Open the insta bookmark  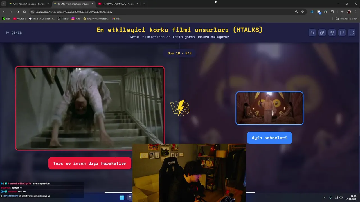click(x=76, y=19)
